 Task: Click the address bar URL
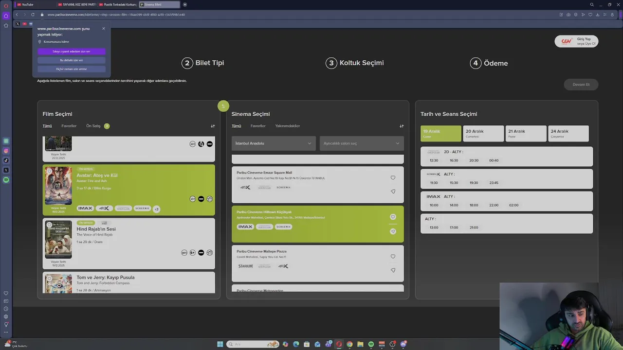(x=116, y=15)
